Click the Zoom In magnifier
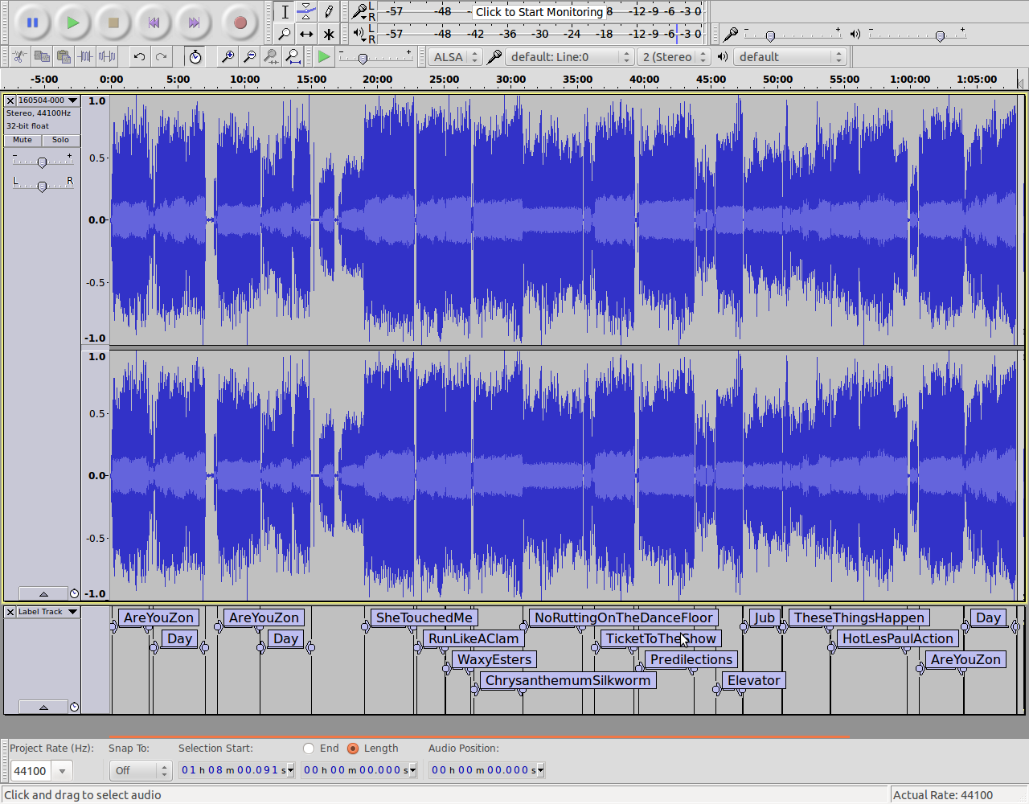This screenshot has height=804, width=1029. click(228, 56)
